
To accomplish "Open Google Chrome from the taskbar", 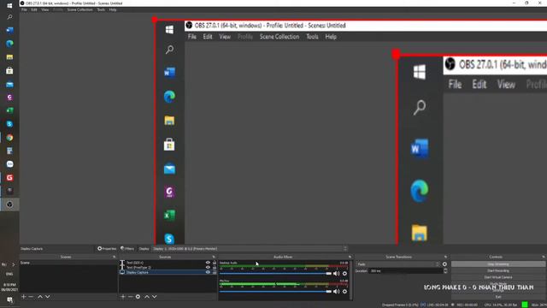I will [x=9, y=138].
